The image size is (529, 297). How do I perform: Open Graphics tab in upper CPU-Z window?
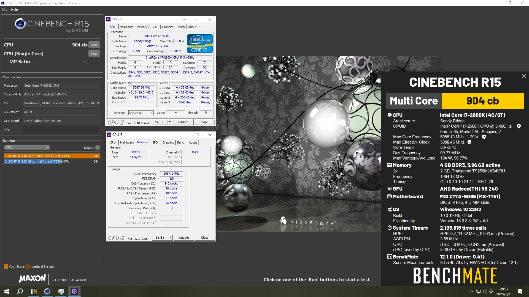[x=168, y=27]
